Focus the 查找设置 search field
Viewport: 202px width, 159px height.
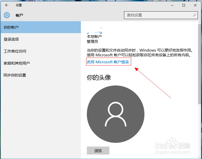(x=161, y=15)
